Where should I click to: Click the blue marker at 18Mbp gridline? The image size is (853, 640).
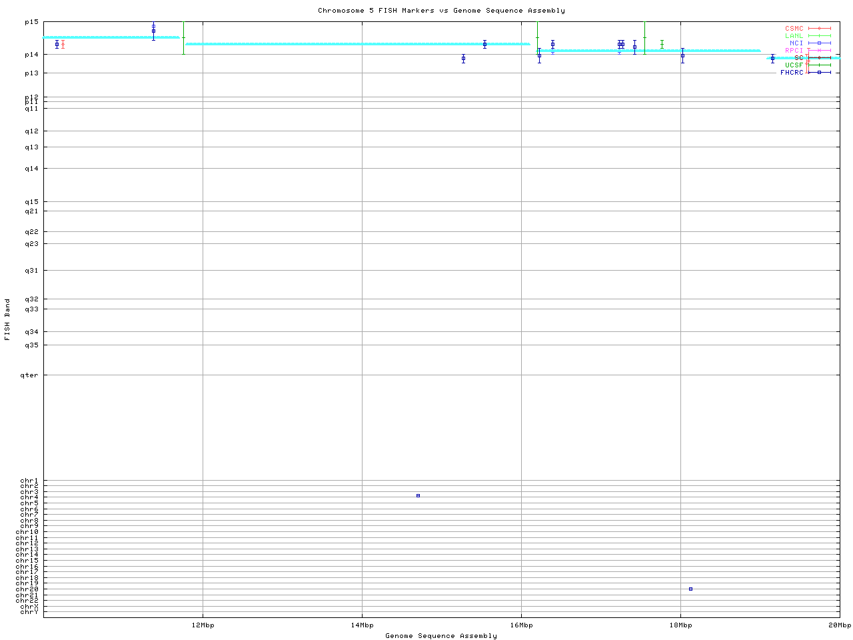click(x=682, y=55)
